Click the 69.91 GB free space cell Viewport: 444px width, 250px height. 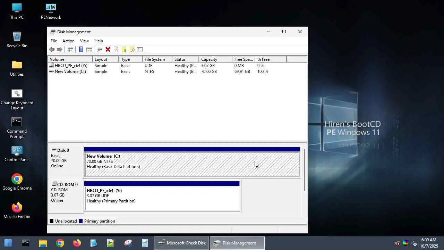click(242, 72)
